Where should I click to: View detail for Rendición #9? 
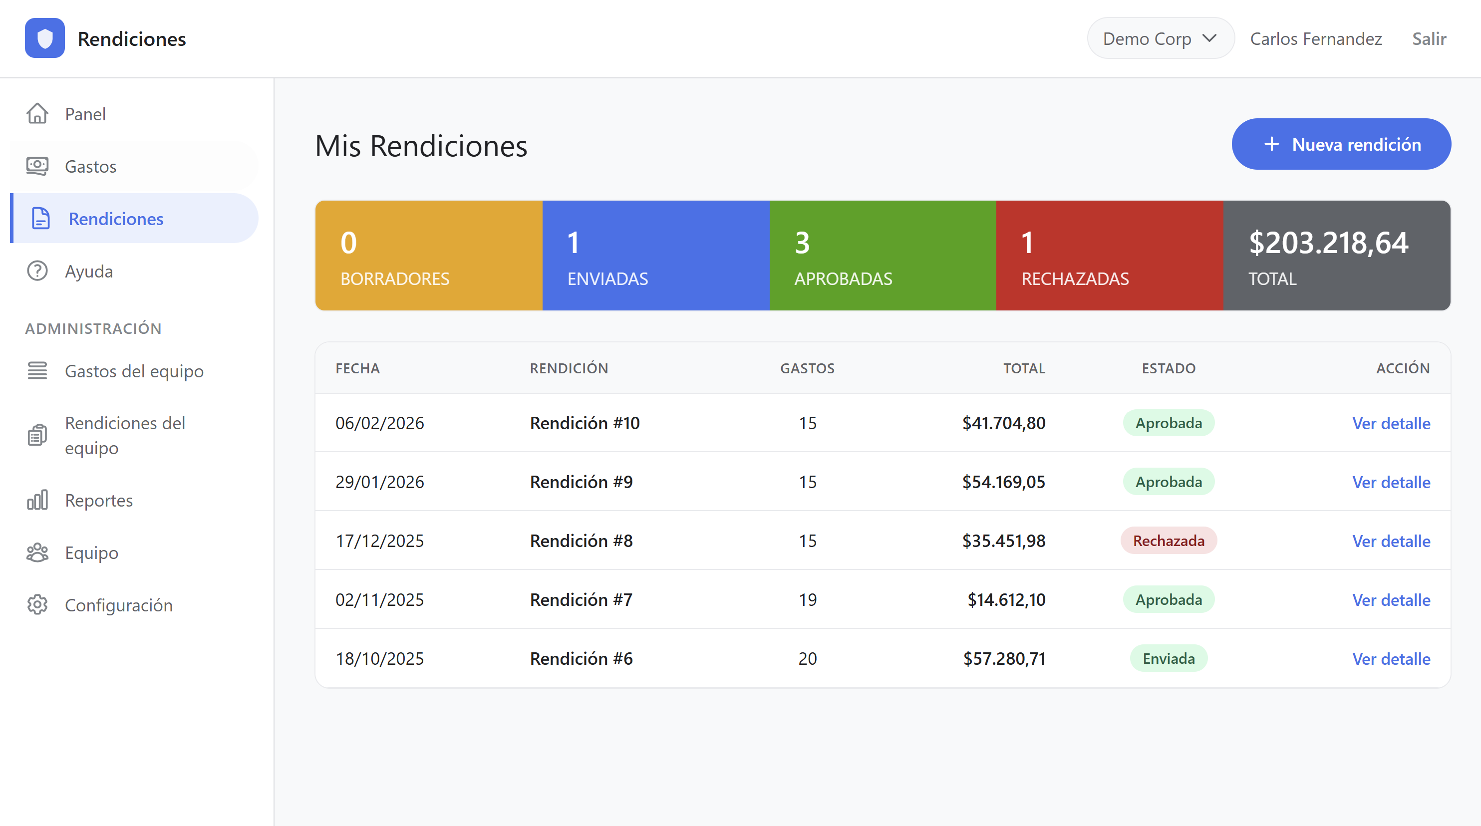pyautogui.click(x=1391, y=482)
